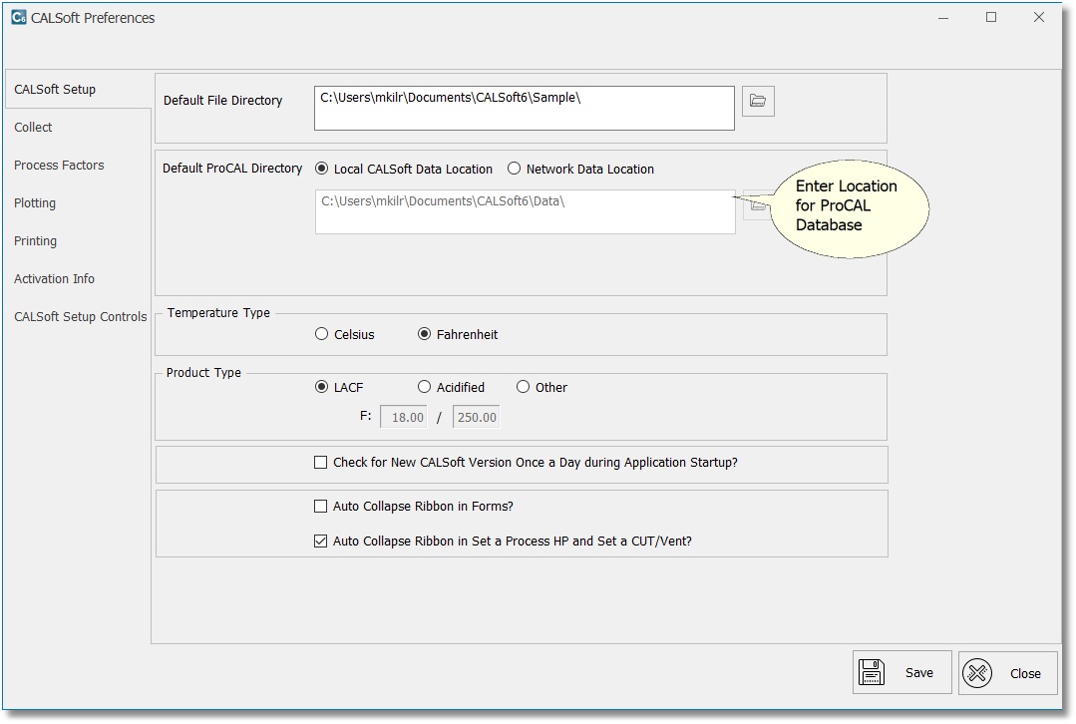This screenshot has width=1076, height=724.
Task: Click the CALSoft app icon in title bar
Action: click(x=19, y=17)
